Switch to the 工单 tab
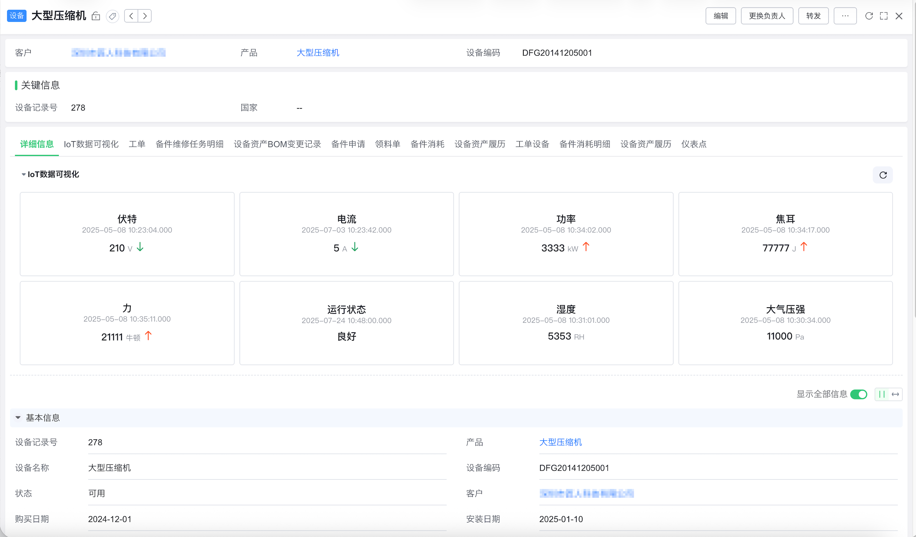 pos(137,144)
